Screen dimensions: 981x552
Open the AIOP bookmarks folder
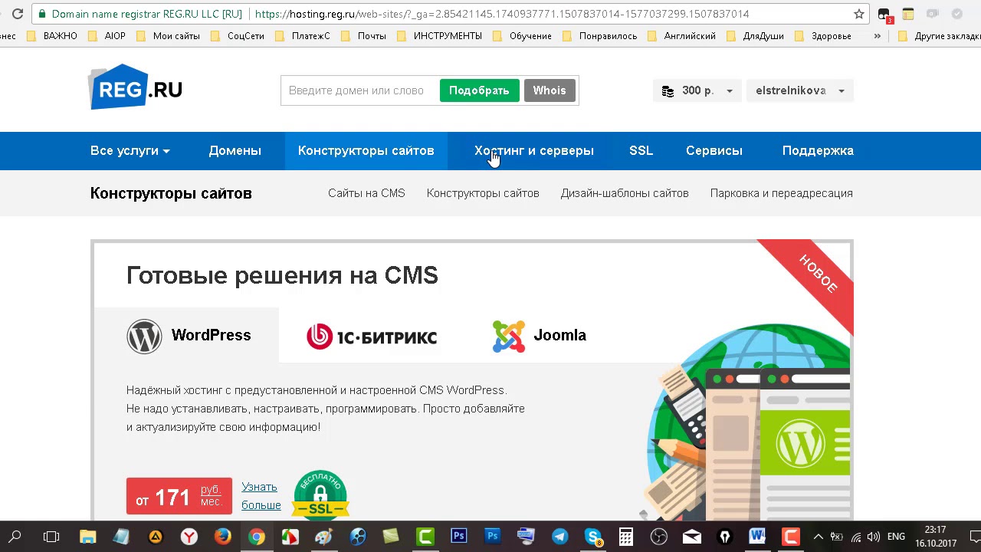pyautogui.click(x=107, y=36)
